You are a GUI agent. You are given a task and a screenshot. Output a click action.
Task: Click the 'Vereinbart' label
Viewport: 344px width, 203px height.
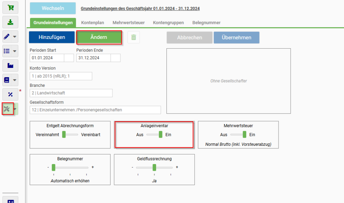[x=91, y=135]
